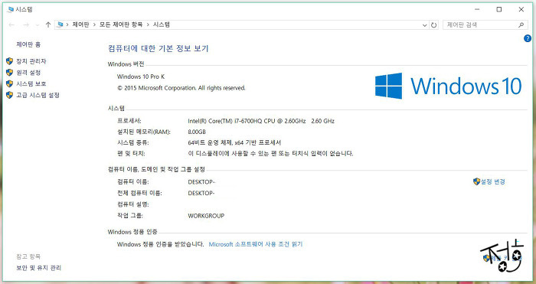
Task: Select the Intel Core i7-6700HQ processor value
Action: pos(261,121)
